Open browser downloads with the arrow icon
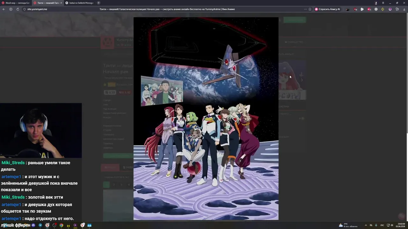 (404, 9)
